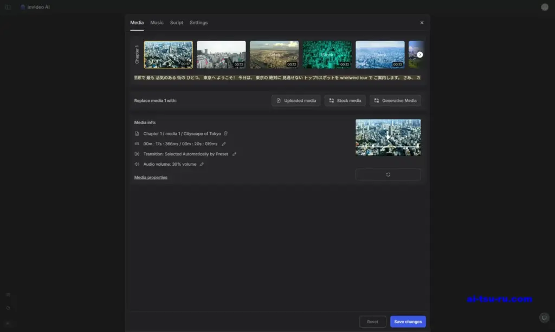Image resolution: width=555 pixels, height=332 pixels.
Task: Edit transition with pencil icon
Action: (234, 154)
